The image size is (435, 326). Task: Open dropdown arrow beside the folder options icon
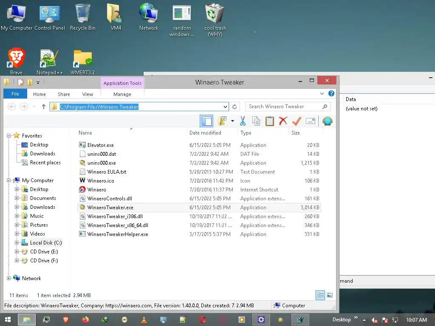tap(232, 121)
